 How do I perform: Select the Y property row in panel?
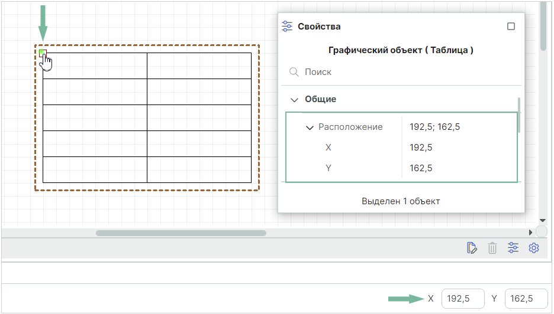click(x=328, y=168)
